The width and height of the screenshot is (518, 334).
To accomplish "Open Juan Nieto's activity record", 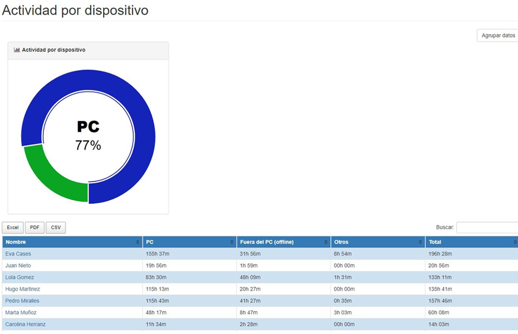I will tap(18, 266).
